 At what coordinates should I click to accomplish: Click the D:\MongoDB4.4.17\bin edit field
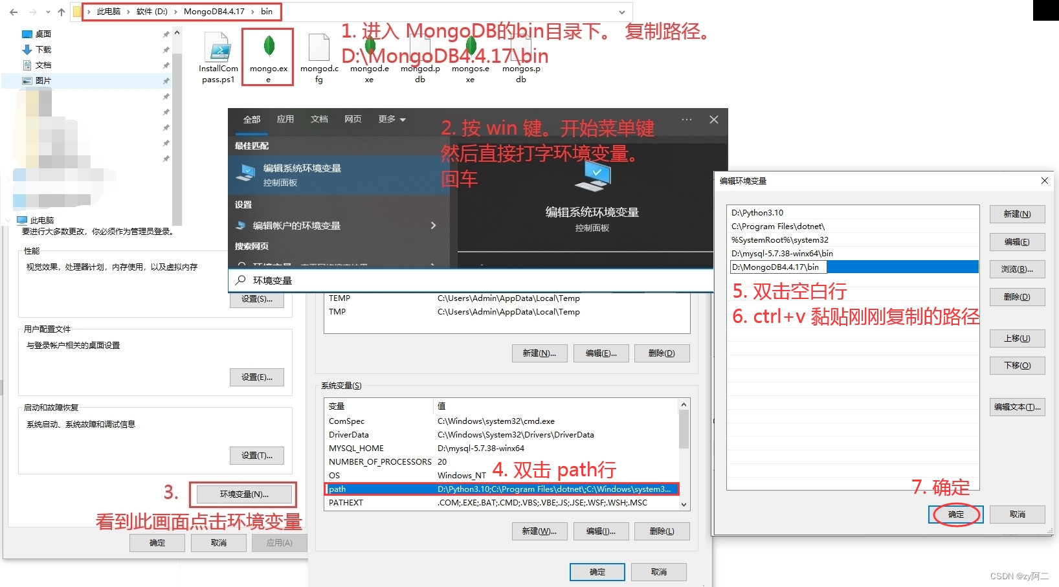click(x=778, y=267)
